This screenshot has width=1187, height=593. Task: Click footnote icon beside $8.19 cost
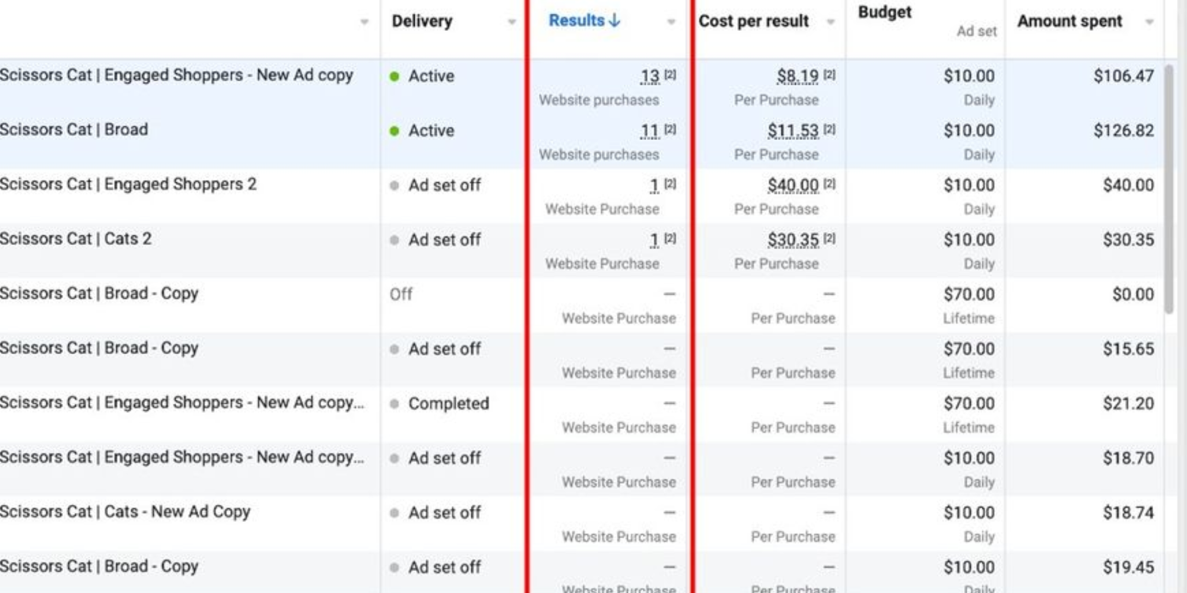[x=830, y=75]
